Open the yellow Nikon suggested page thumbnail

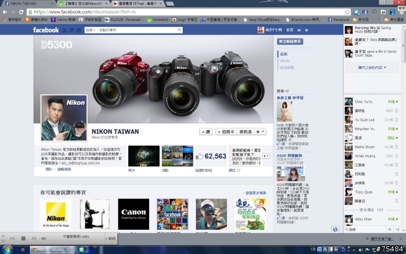(x=56, y=214)
